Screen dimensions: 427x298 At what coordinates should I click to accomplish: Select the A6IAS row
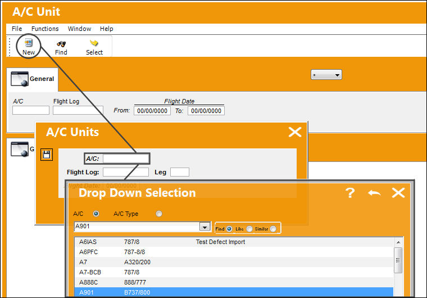click(x=234, y=242)
